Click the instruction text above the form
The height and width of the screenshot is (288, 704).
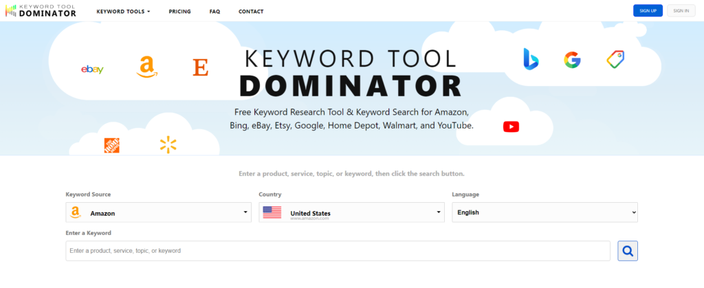(351, 174)
